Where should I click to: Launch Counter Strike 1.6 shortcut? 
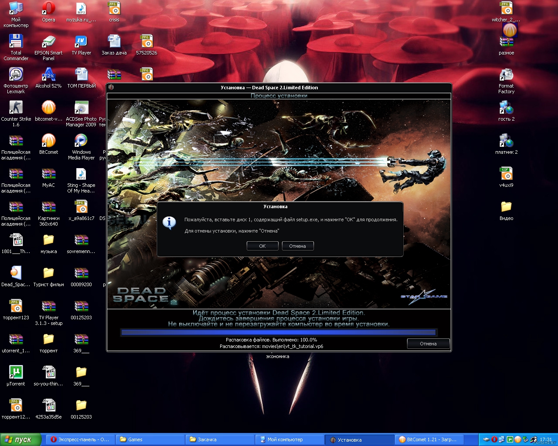[16, 114]
